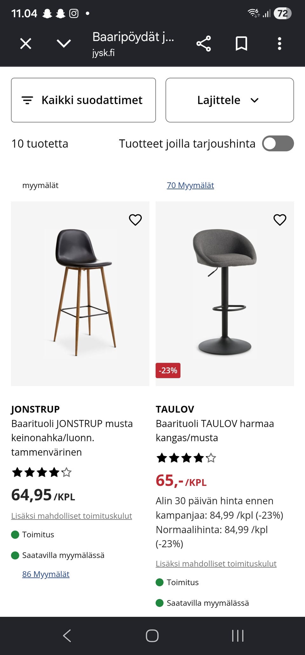Add JONSTRUP bar stool to favorites
Screen dimensions: 305x655
[x=135, y=220]
